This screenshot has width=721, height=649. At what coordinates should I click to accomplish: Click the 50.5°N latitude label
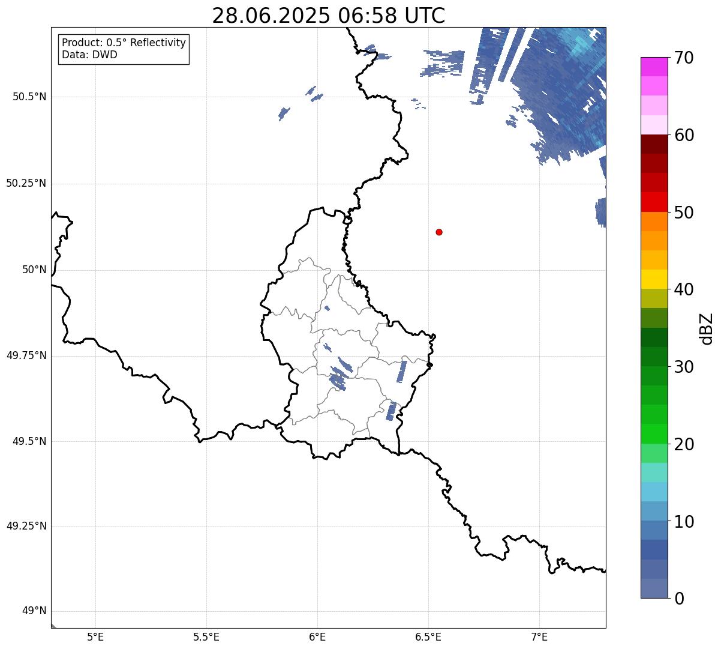pyautogui.click(x=29, y=97)
